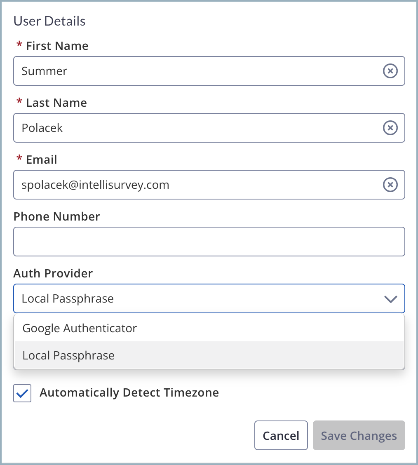Click into the Phone Number field
The height and width of the screenshot is (465, 418).
pyautogui.click(x=209, y=242)
